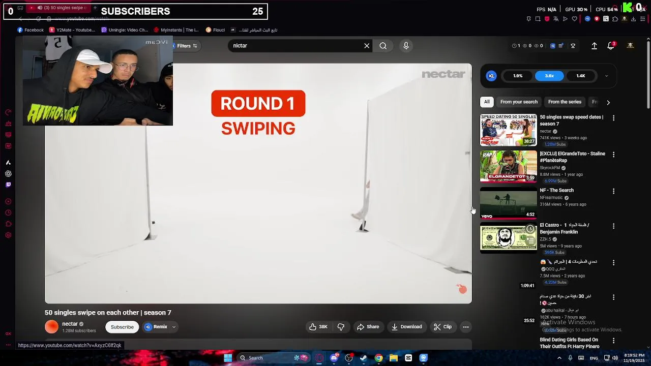Open the nectar channel avatar
Image resolution: width=651 pixels, height=366 pixels.
coord(51,327)
